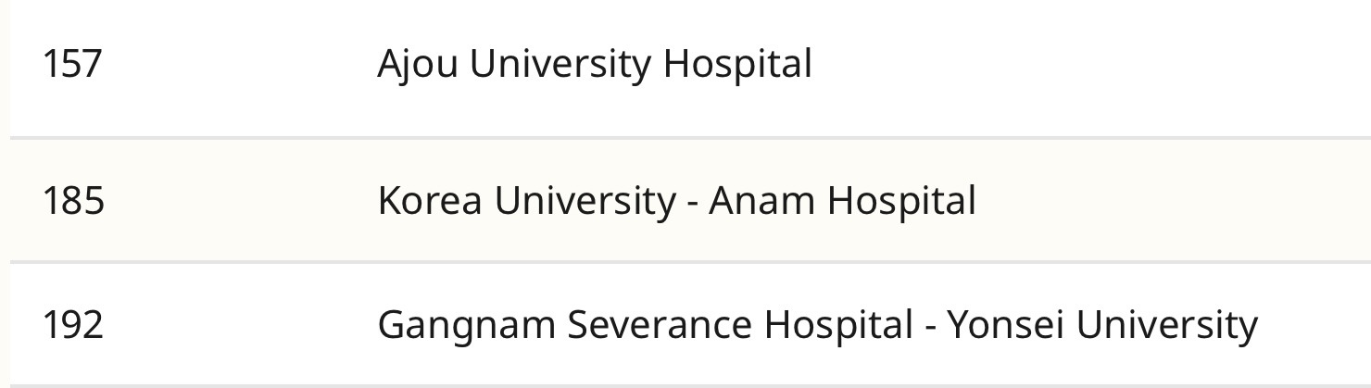
Task: Click empty space right of Anam Hospital
Action: (1158, 201)
